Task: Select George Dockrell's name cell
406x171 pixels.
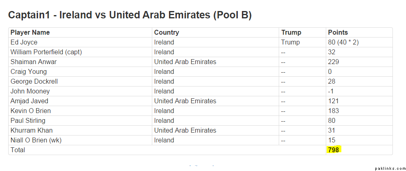Action: pos(34,82)
